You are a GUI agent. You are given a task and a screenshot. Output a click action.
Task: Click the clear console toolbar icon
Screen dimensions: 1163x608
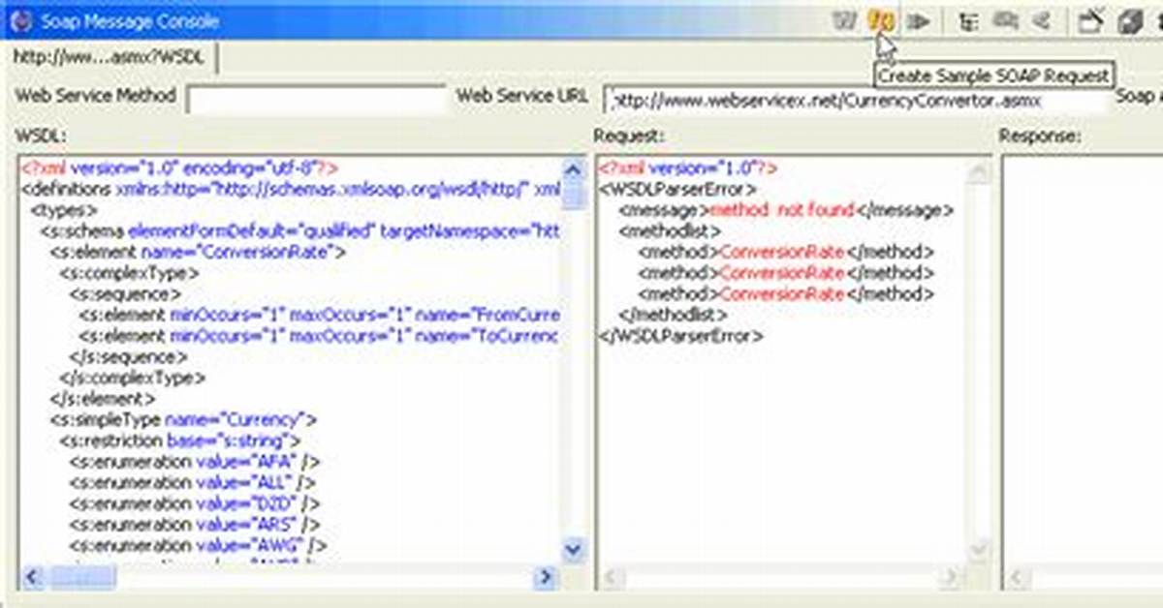click(x=1091, y=20)
